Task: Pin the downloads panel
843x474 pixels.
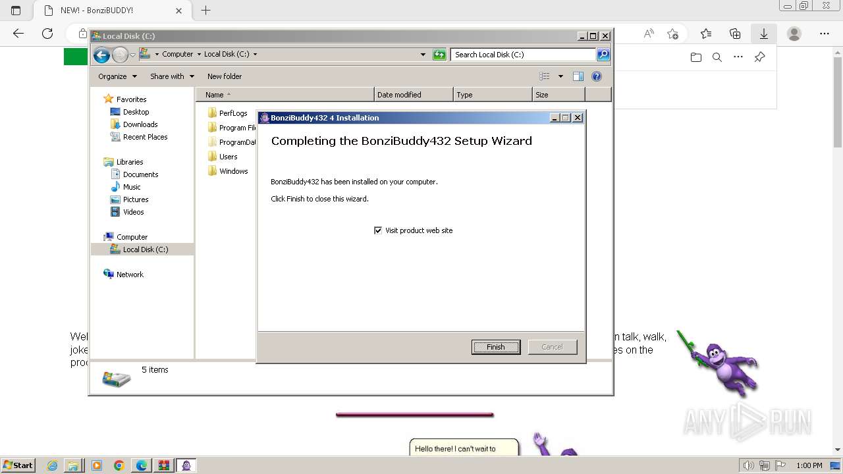Action: point(759,57)
